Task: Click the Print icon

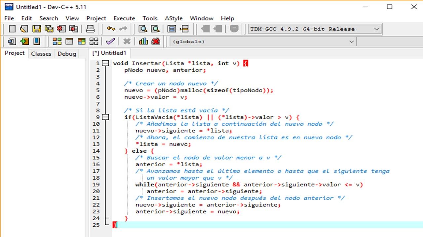Action: click(x=90, y=29)
